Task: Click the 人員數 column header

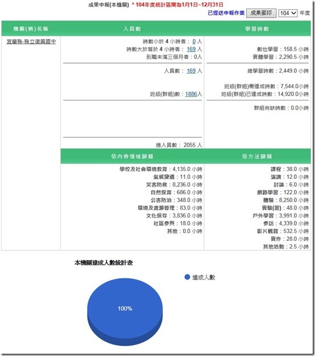Action: 132,29
